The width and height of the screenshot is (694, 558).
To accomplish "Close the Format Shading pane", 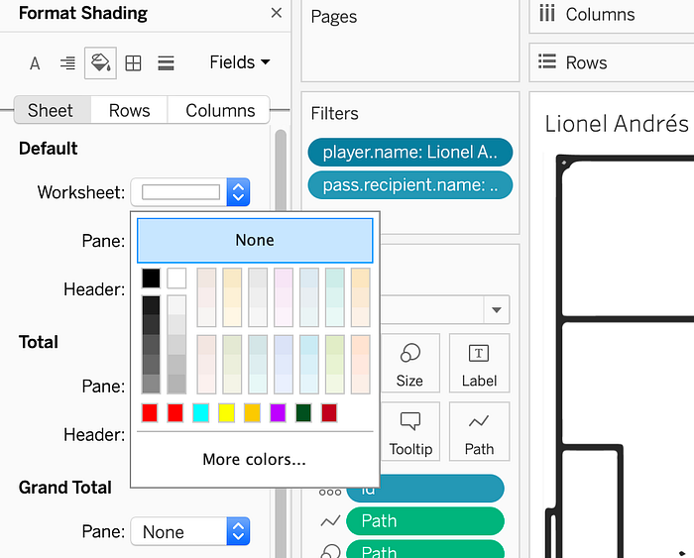I will pyautogui.click(x=277, y=13).
